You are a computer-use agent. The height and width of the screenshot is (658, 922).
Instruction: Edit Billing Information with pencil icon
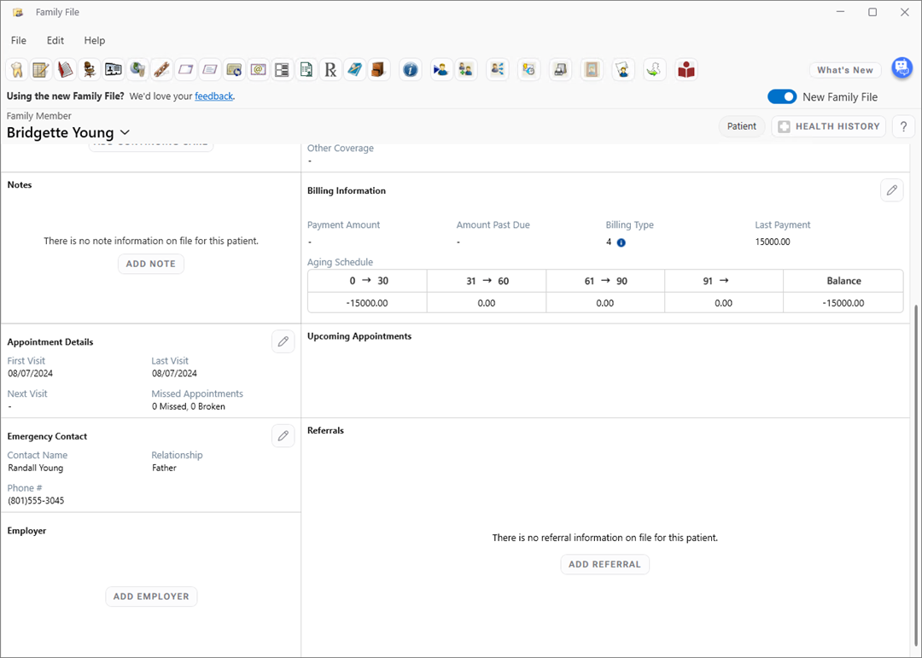[891, 190]
